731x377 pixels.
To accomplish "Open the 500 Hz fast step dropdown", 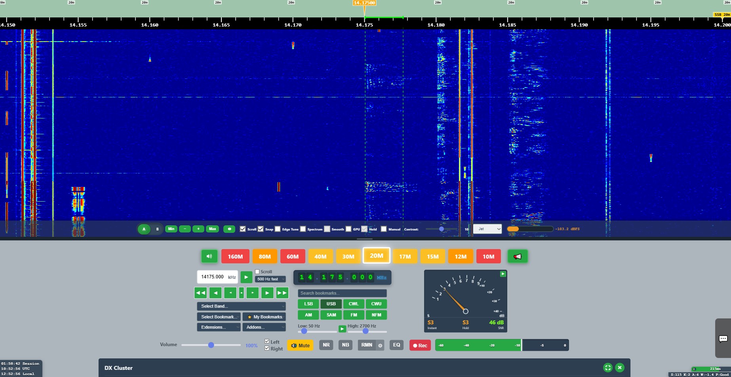I will coord(270,279).
